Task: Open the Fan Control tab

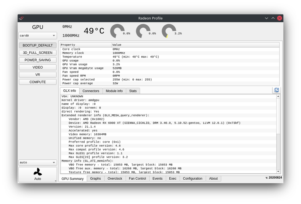Action: coord(137,178)
